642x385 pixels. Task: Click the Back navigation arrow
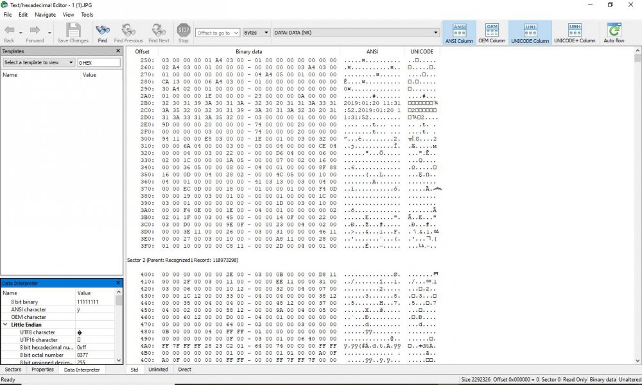[9, 30]
